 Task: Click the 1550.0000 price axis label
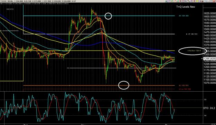coord(209,23)
